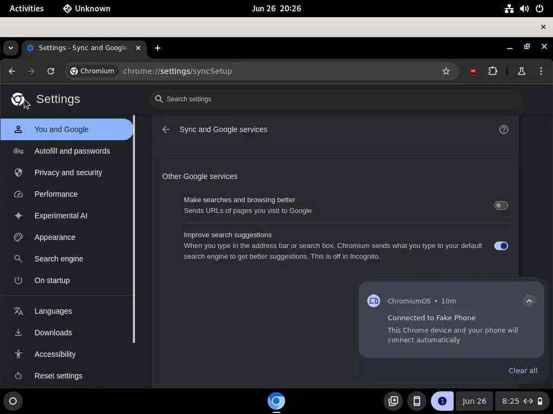Open the three-dot Chromium menu
The height and width of the screenshot is (414, 553).
tap(541, 71)
